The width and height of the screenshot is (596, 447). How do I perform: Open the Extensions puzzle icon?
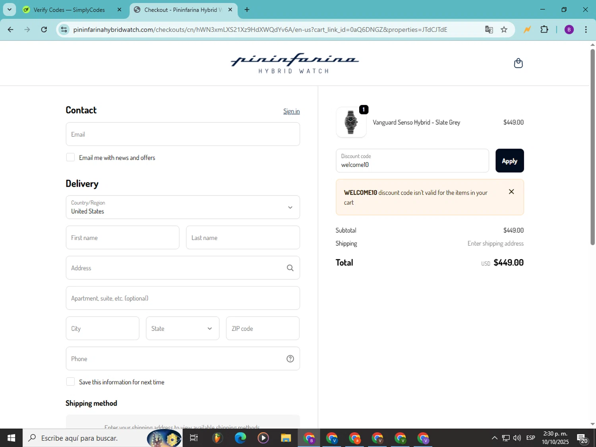tap(544, 29)
